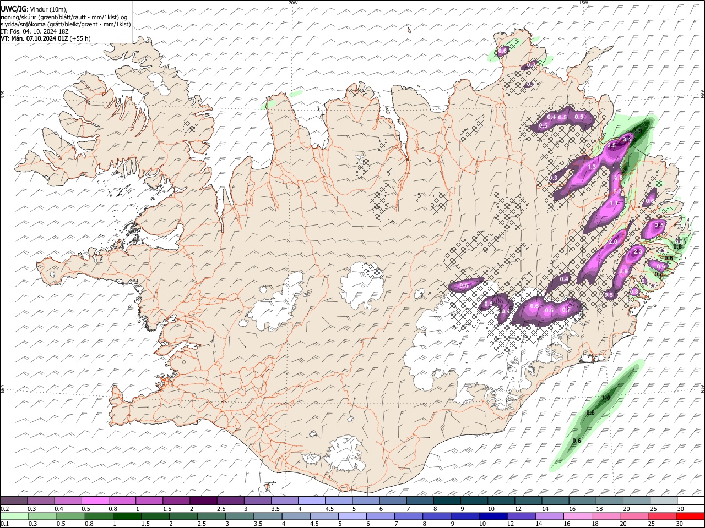Image resolution: width=705 pixels, height=528 pixels.
Task: Pick the top-row legend swatch labeled 1.5
Action: tap(176, 501)
